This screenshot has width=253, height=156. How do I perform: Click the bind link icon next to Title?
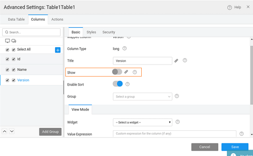coord(176,61)
